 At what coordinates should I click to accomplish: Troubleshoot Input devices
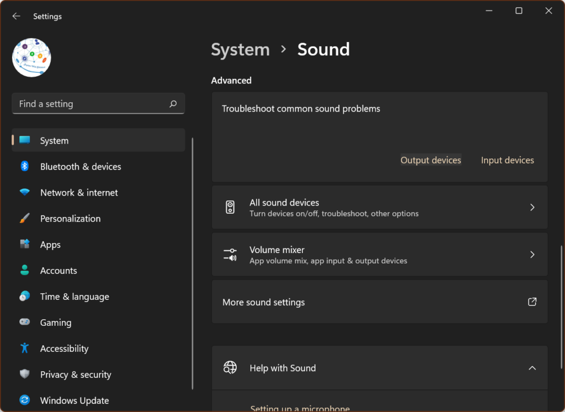coord(508,160)
